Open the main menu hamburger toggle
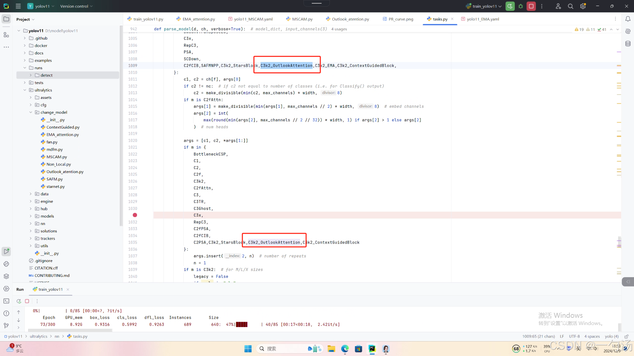Viewport: 634px width, 356px height. 18,6
